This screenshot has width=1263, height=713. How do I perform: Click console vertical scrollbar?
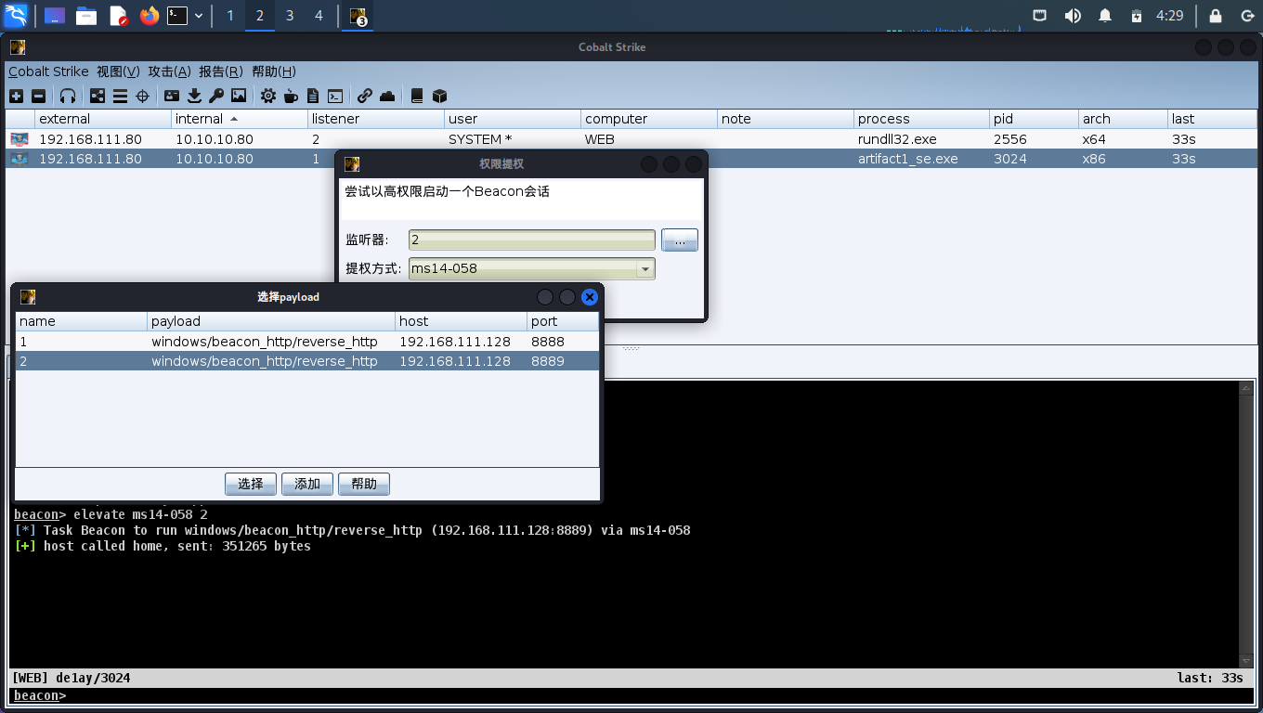tap(1246, 525)
